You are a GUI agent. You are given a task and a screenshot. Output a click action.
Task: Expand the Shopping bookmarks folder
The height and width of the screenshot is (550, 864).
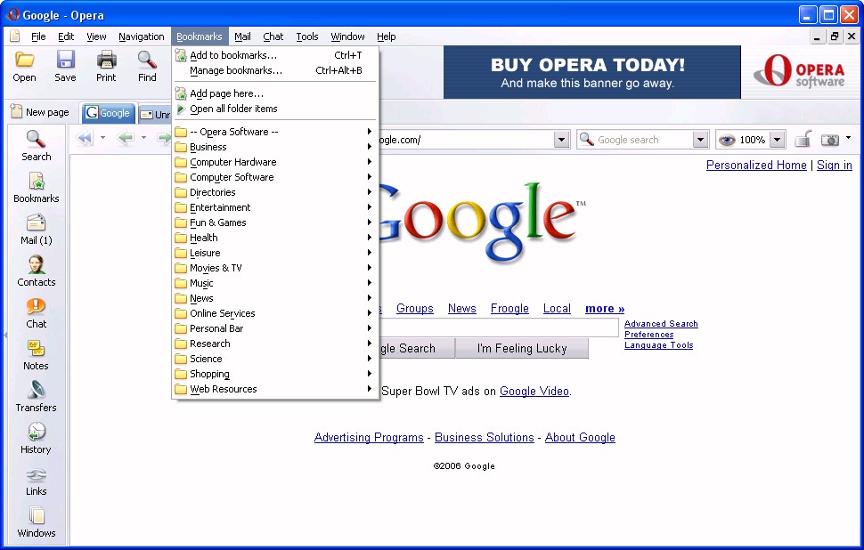[x=274, y=374]
